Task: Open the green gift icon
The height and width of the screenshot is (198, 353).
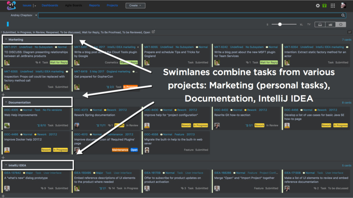Action: 324,5
